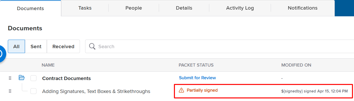Check the Contract Documents checkbox

click(x=33, y=78)
